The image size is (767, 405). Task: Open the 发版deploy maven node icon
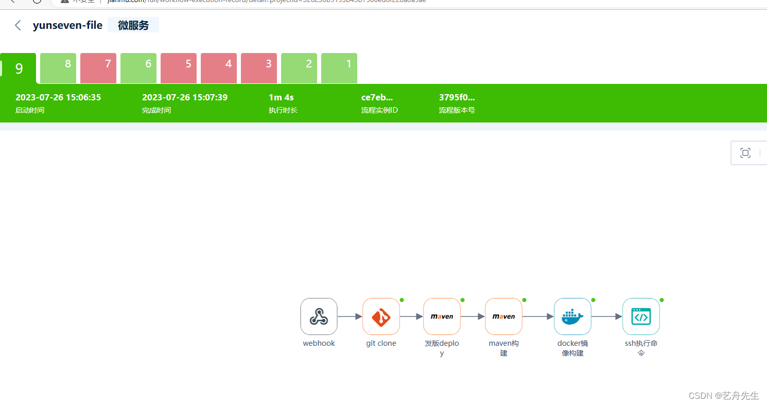tap(442, 316)
